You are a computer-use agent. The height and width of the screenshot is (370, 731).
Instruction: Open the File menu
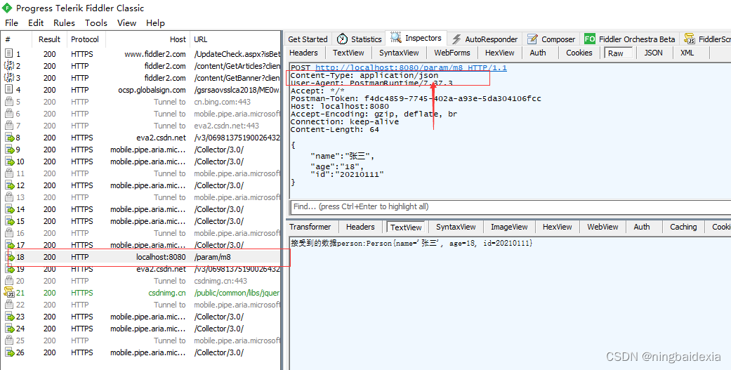11,23
